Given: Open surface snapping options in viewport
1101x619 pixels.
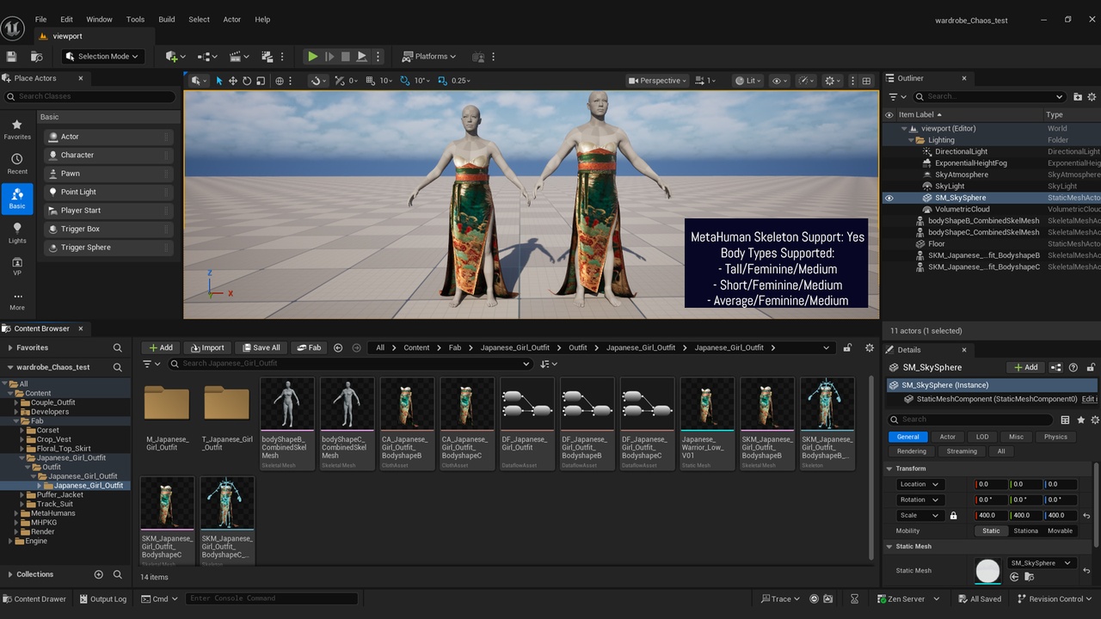Looking at the screenshot, I should tap(317, 81).
